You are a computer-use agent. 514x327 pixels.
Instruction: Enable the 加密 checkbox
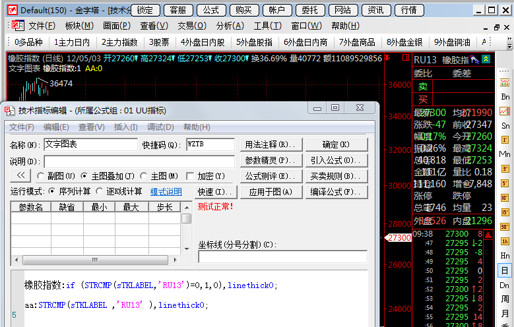191,176
